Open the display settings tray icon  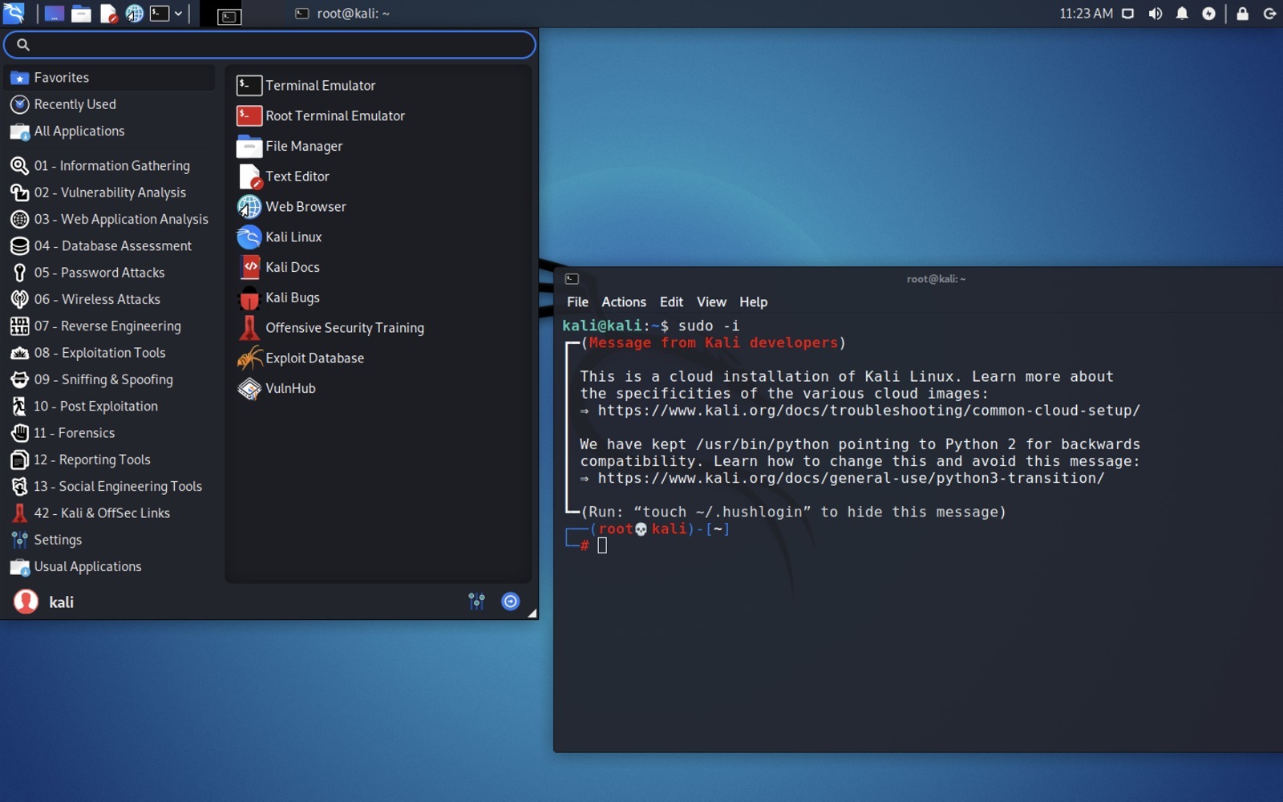pos(1127,14)
